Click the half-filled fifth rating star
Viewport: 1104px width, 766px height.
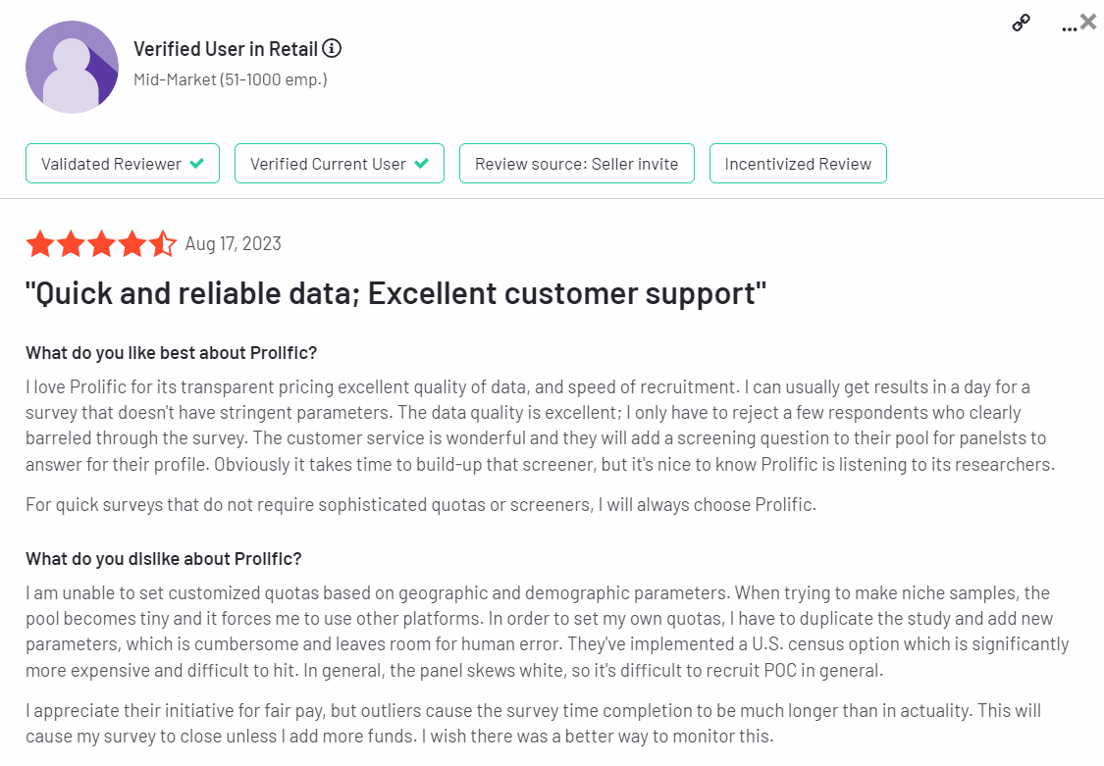[x=163, y=244]
